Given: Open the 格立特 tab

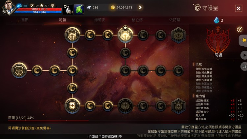Looking at the screenshot, I should click(137, 20).
